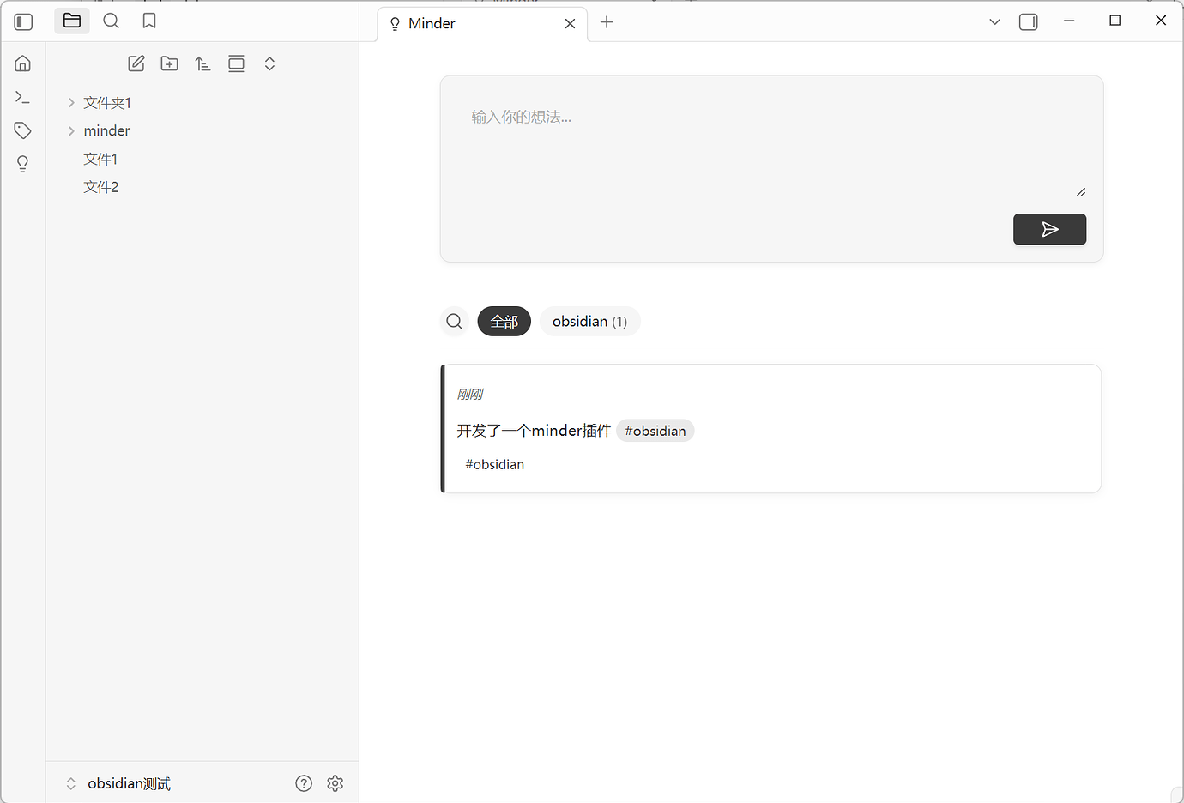The image size is (1184, 803).
Task: Create a new folder in explorer
Action: [x=170, y=63]
